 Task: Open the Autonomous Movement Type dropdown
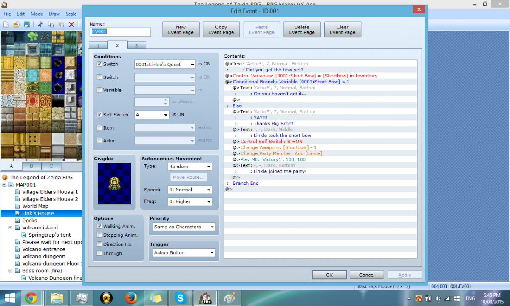pos(190,167)
